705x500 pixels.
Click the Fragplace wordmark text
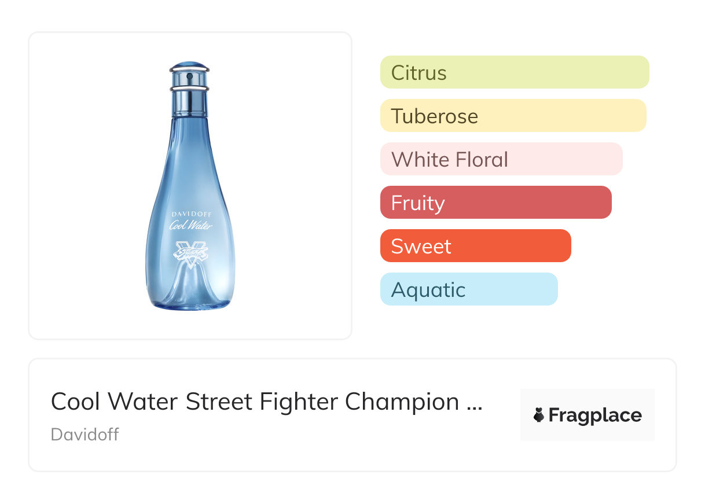[595, 415]
